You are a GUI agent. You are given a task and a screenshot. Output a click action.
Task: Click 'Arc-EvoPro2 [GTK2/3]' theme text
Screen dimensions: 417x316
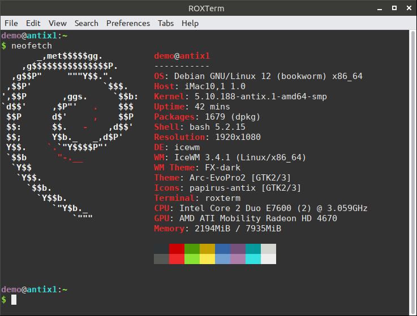(240, 178)
